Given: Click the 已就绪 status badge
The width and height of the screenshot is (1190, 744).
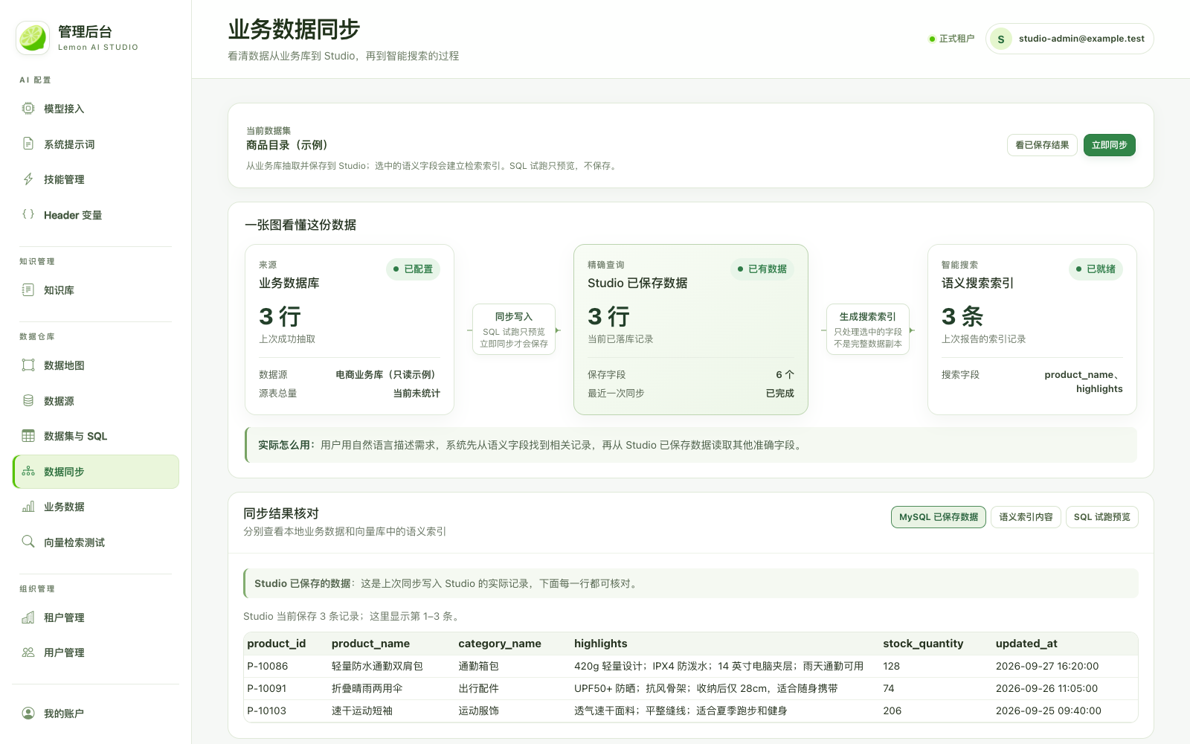Looking at the screenshot, I should click(x=1096, y=269).
